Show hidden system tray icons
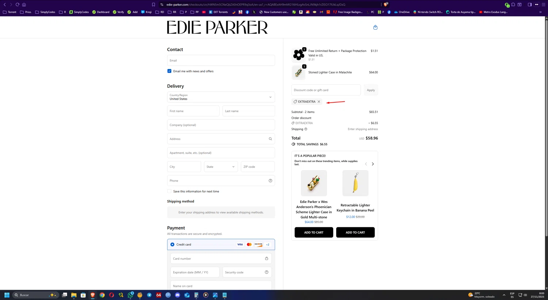The width and height of the screenshot is (548, 300). (x=504, y=295)
